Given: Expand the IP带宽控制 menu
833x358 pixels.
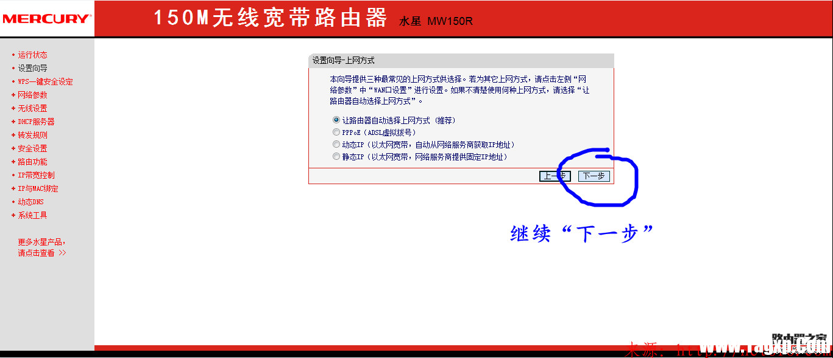Looking at the screenshot, I should (x=36, y=175).
